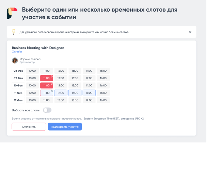Image resolution: width=220 pixels, height=179 pixels.
Task: Click the app logo icon
Action: pyautogui.click(x=12, y=13)
